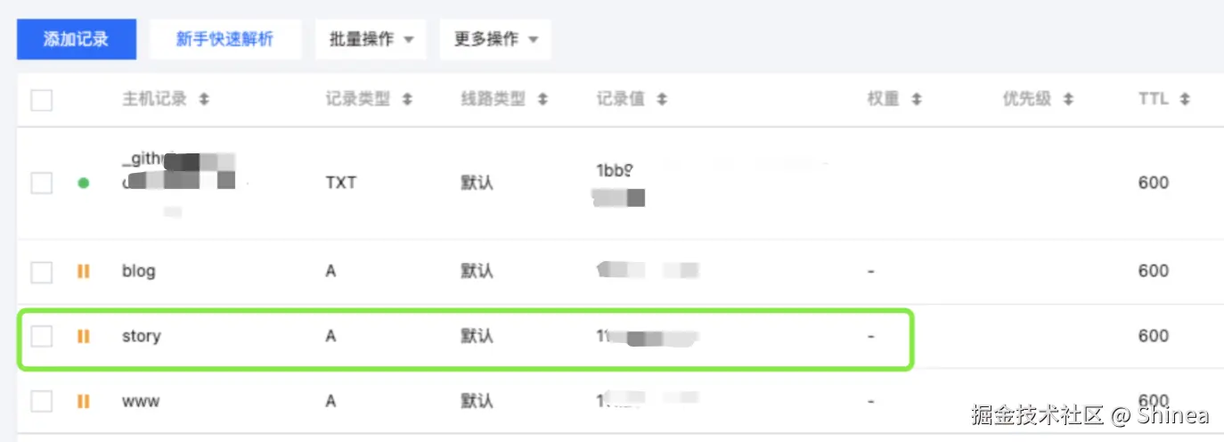Toggle the select-all checkbox in header

[x=42, y=100]
